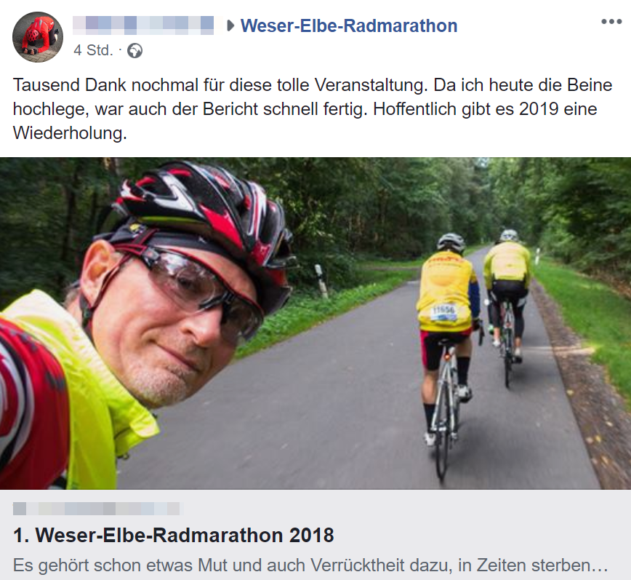
Task: Open the shared cycling photo preview
Action: tap(315, 323)
